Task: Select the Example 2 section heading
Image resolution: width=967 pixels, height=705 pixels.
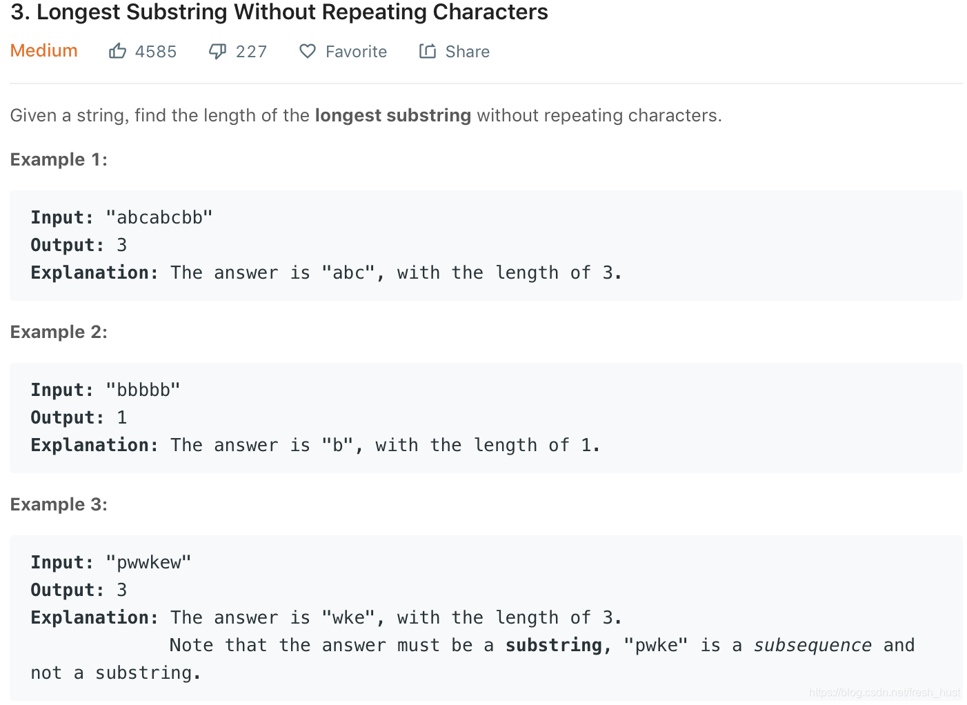Action: point(59,332)
